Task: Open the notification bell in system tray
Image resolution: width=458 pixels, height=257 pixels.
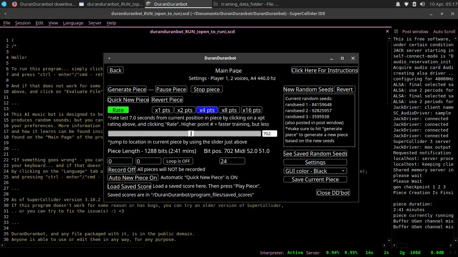Action: [x=398, y=4]
